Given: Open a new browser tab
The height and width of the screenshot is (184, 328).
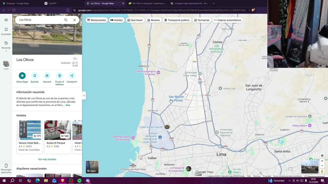Looking at the screenshot, I should [x=213, y=3].
